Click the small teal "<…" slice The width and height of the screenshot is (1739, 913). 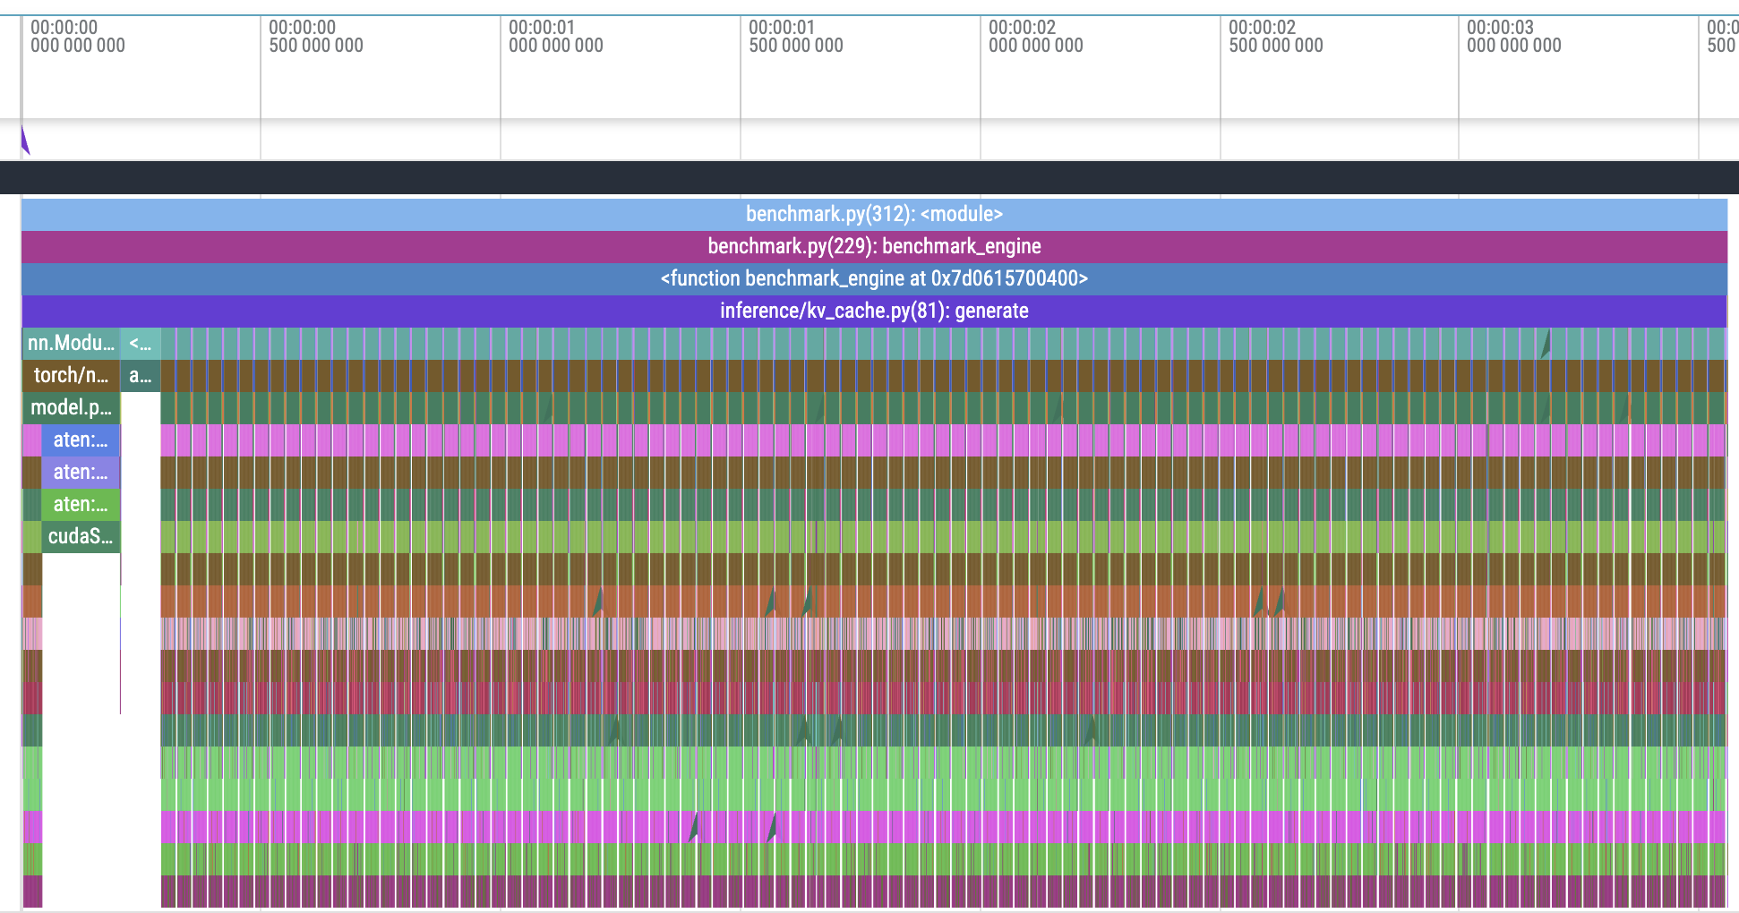[x=141, y=344]
